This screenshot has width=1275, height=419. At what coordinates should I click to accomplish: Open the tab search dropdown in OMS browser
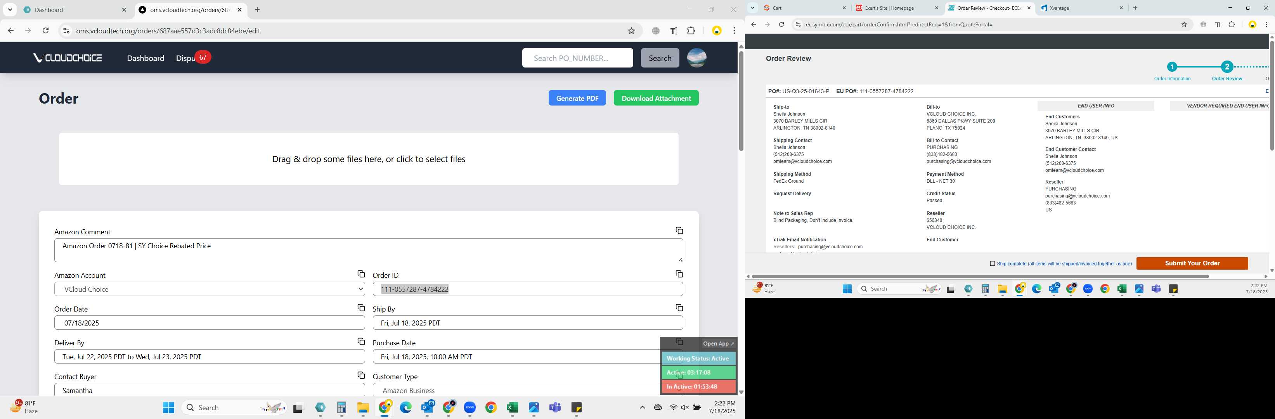10,10
